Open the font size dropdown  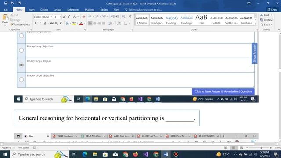(60, 17)
